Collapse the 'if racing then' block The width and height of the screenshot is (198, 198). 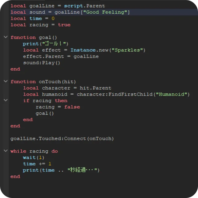click(x=6, y=100)
